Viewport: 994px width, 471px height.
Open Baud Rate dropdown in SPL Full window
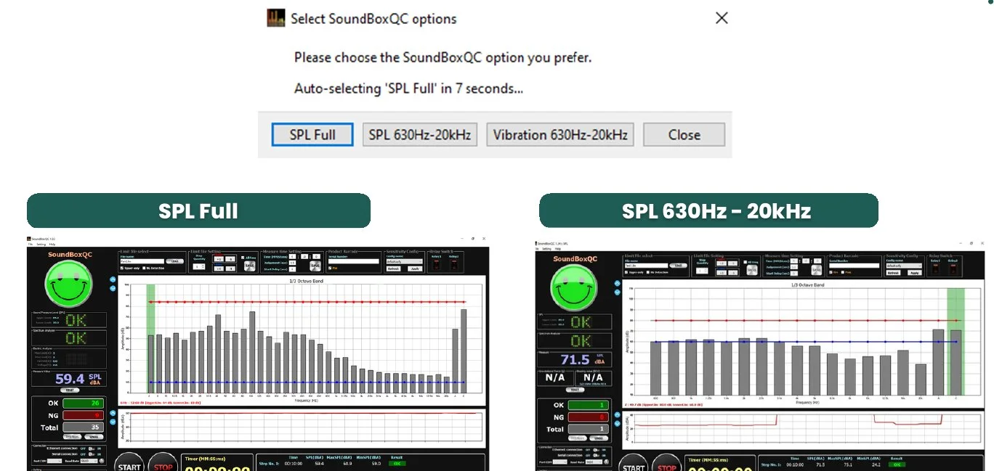coord(89,461)
